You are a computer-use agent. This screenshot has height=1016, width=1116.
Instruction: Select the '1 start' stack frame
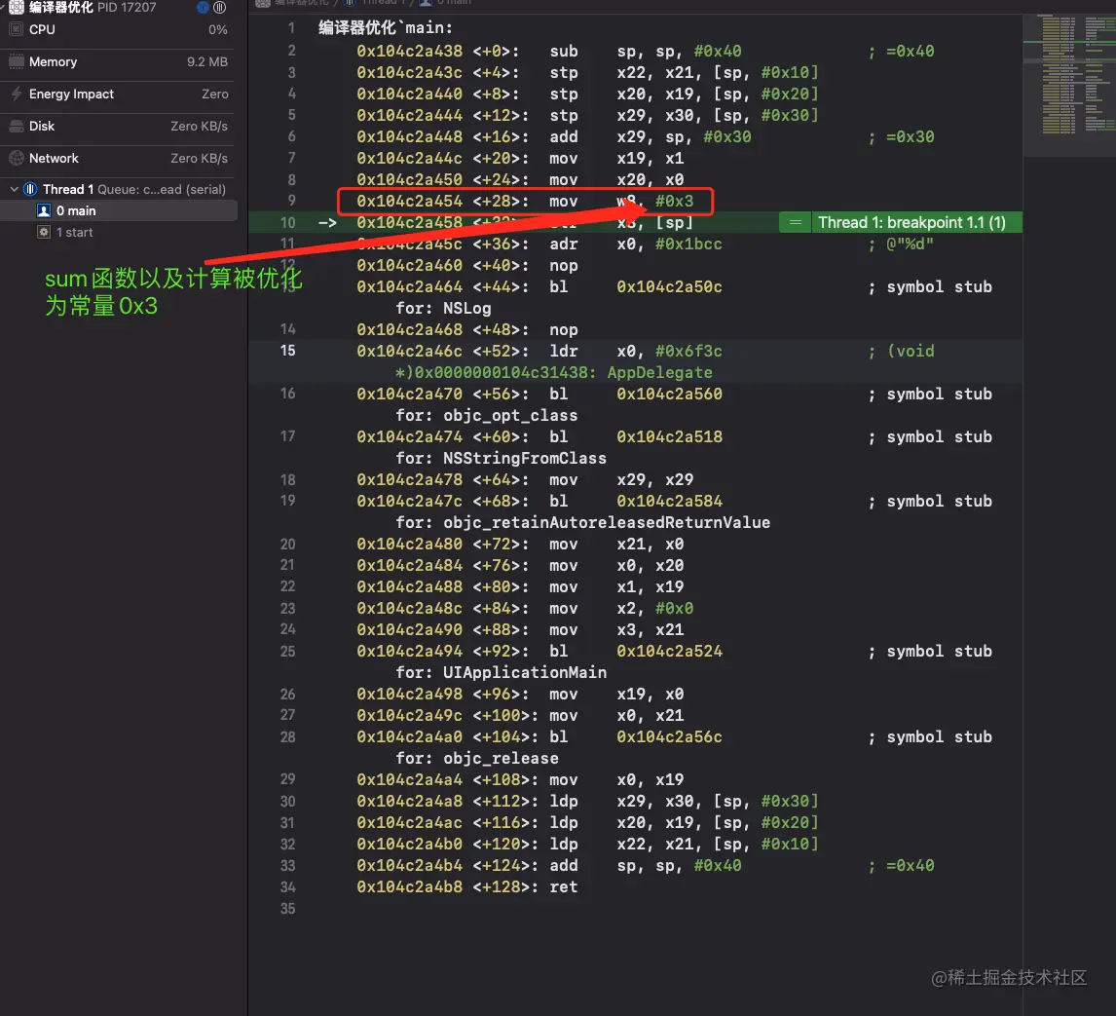click(x=73, y=232)
